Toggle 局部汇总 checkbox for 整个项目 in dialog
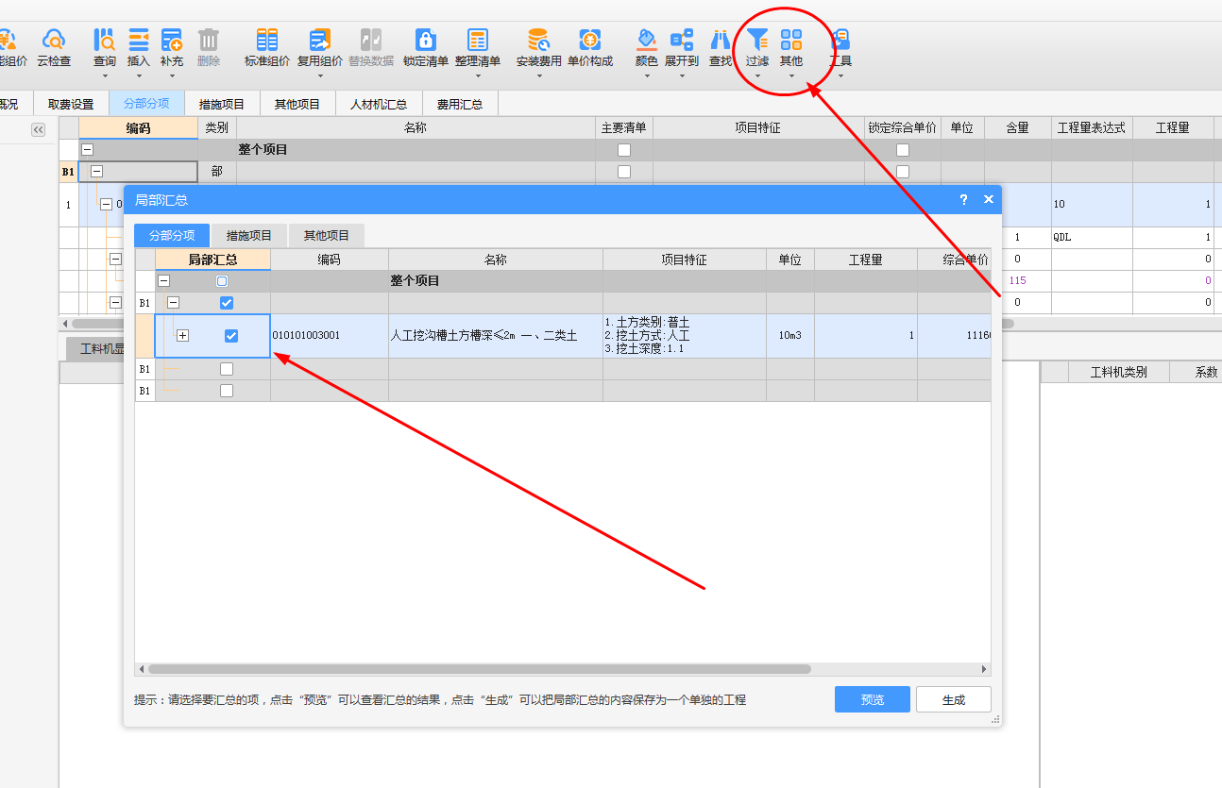Viewport: 1222px width, 788px height. [222, 281]
